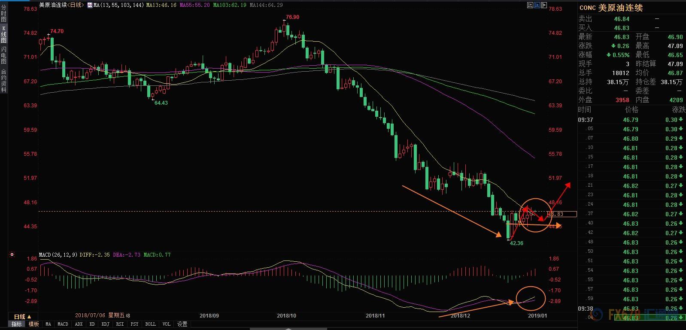Toggle the MACD indicator in the bottom bar
This screenshot has width=686, height=330.
coord(63,324)
